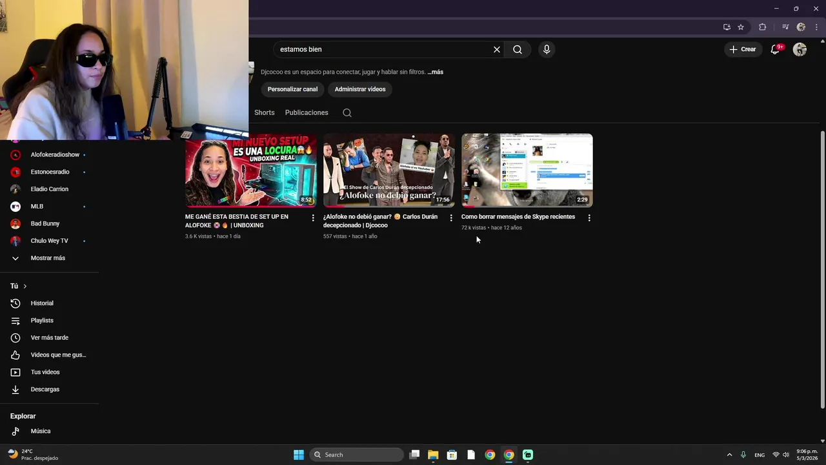Open Eladio Carrion subscription
Viewport: 826px width, 465px height.
click(x=49, y=189)
